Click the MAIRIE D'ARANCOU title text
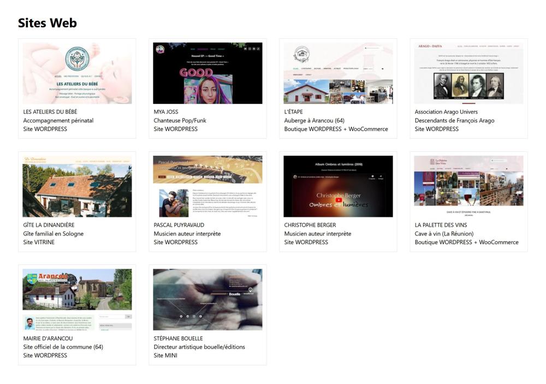Screen dimensions: 546x384 (48, 338)
